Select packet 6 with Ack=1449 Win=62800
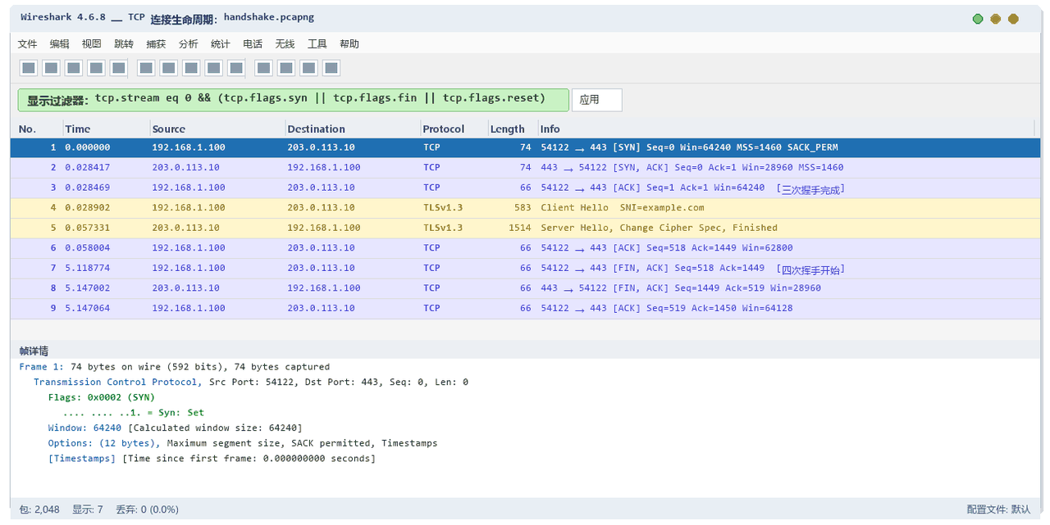 click(x=525, y=247)
